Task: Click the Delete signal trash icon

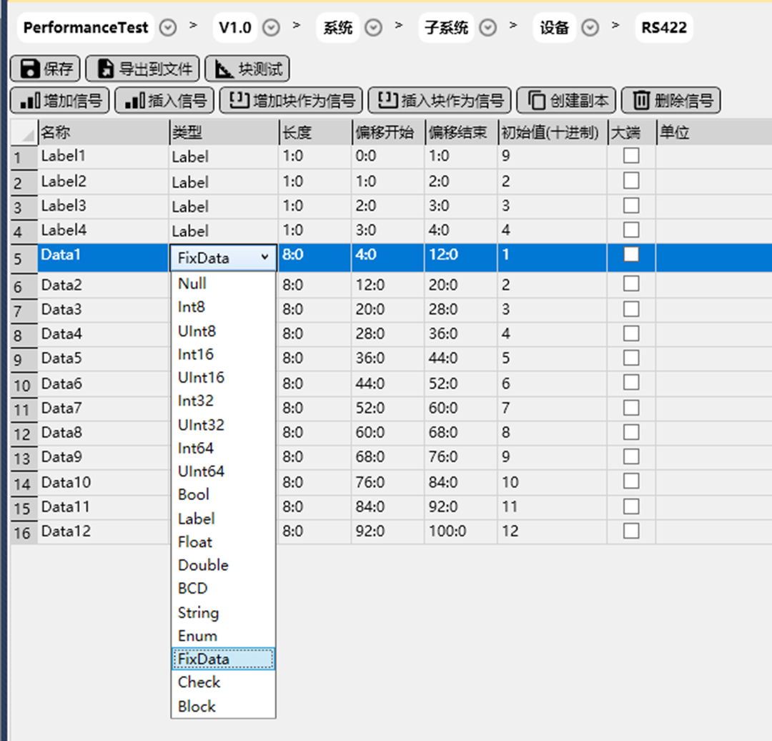Action: (x=641, y=101)
